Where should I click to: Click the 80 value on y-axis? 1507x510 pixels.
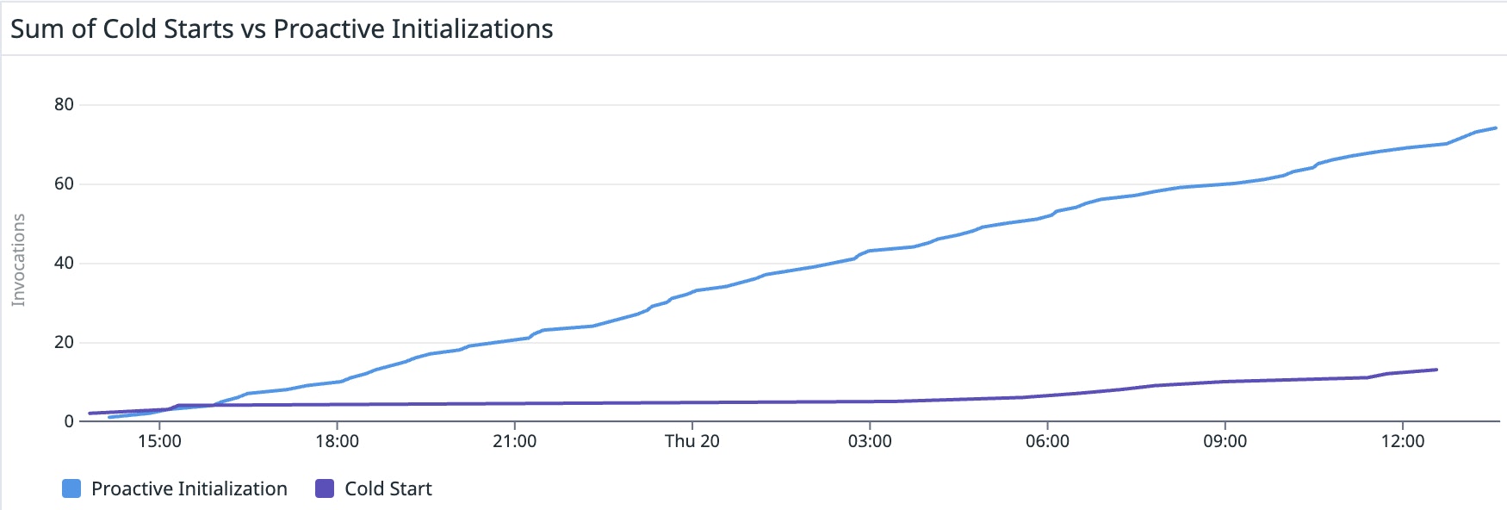click(64, 104)
